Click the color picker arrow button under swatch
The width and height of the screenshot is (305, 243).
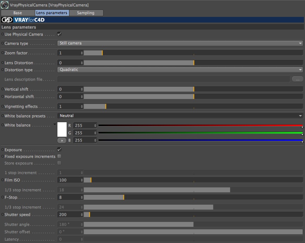(x=62, y=140)
